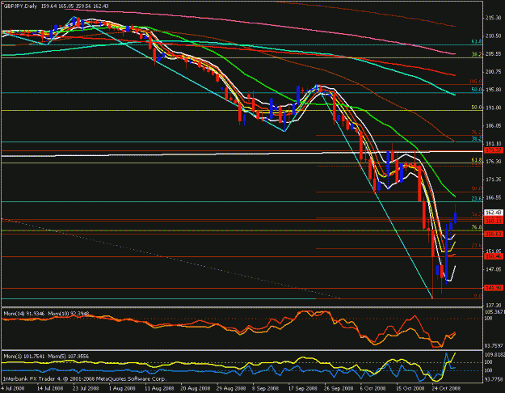Image resolution: width=505 pixels, height=393 pixels.
Task: Select the Mom(14) 91.9346 indicator label
Action: click(x=24, y=314)
